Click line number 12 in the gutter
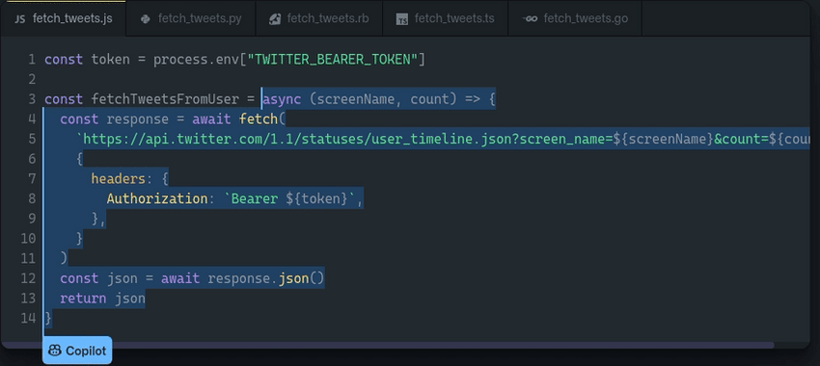Viewport: 820px width, 366px height. point(28,278)
